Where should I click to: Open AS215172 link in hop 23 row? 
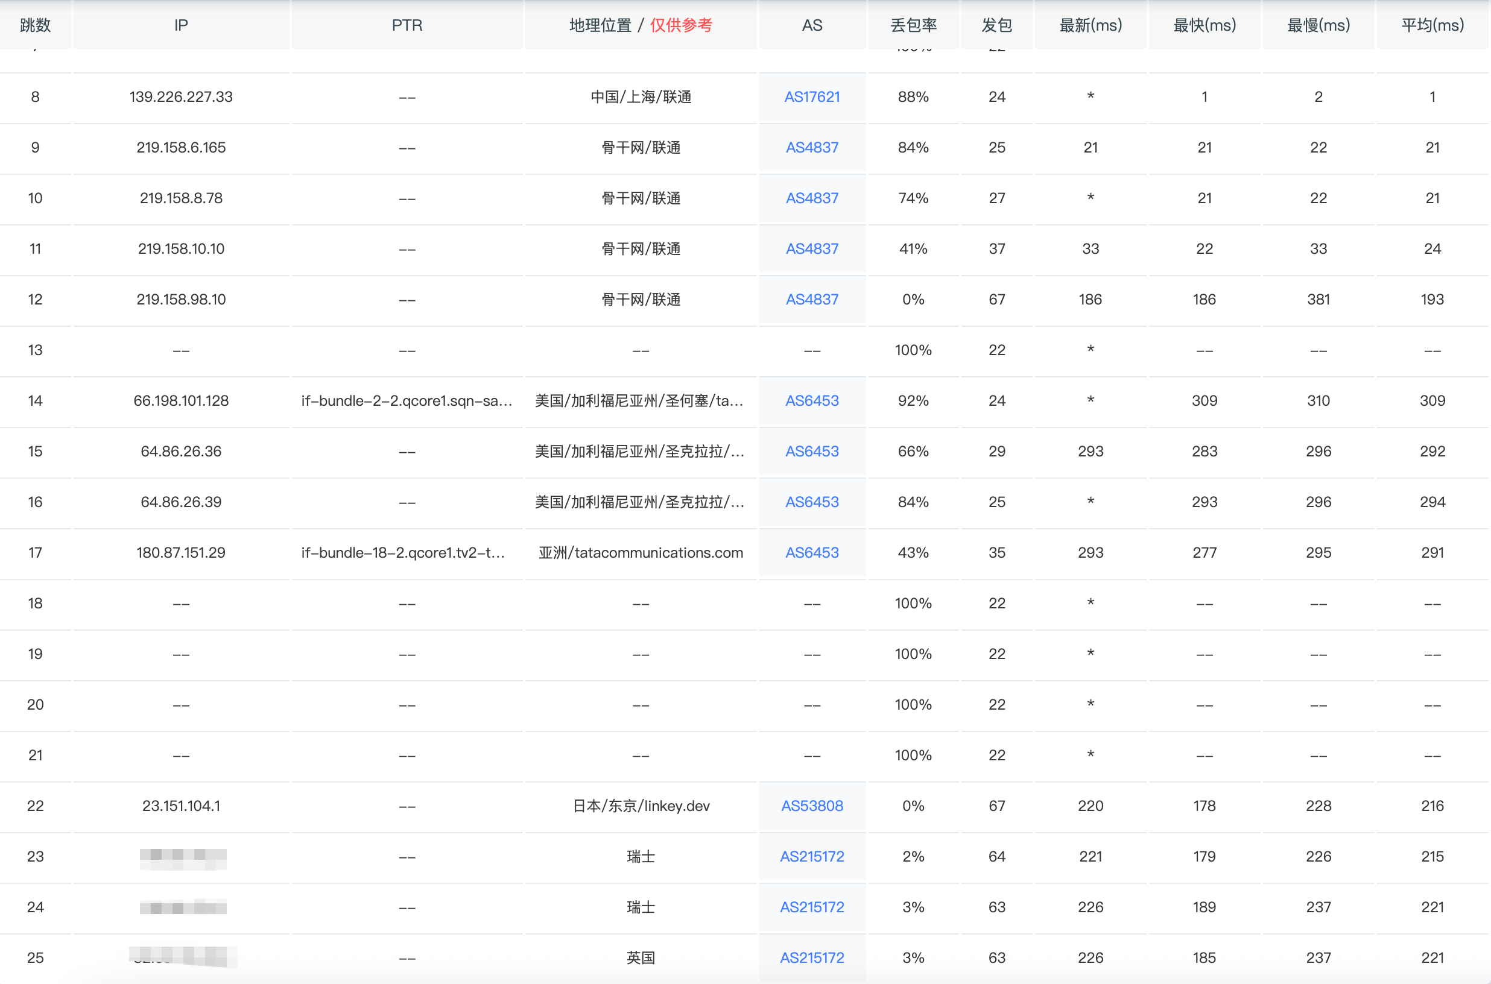[812, 857]
